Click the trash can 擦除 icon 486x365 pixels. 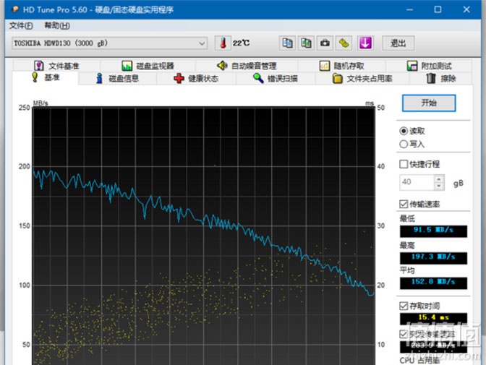pos(431,78)
